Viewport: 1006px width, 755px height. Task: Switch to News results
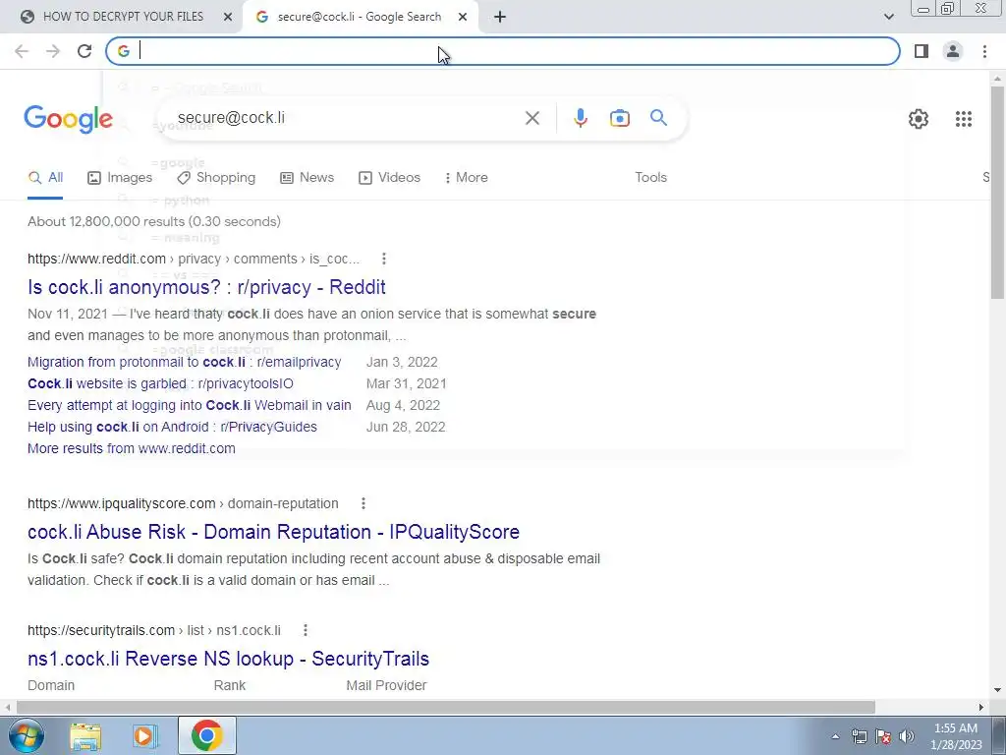[307, 178]
